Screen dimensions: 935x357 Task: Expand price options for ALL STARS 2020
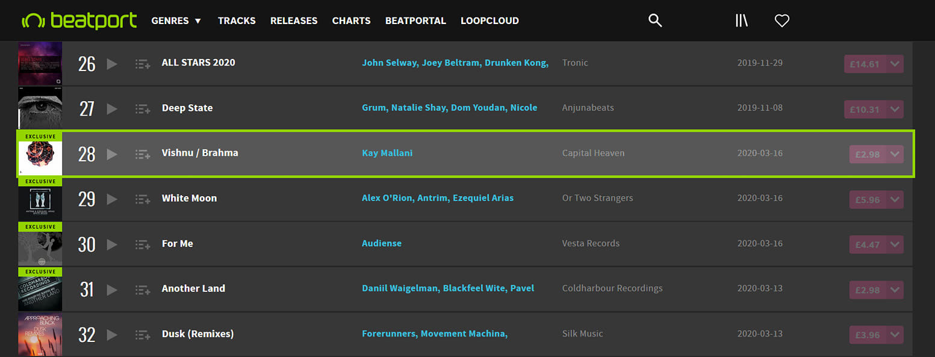(x=895, y=64)
